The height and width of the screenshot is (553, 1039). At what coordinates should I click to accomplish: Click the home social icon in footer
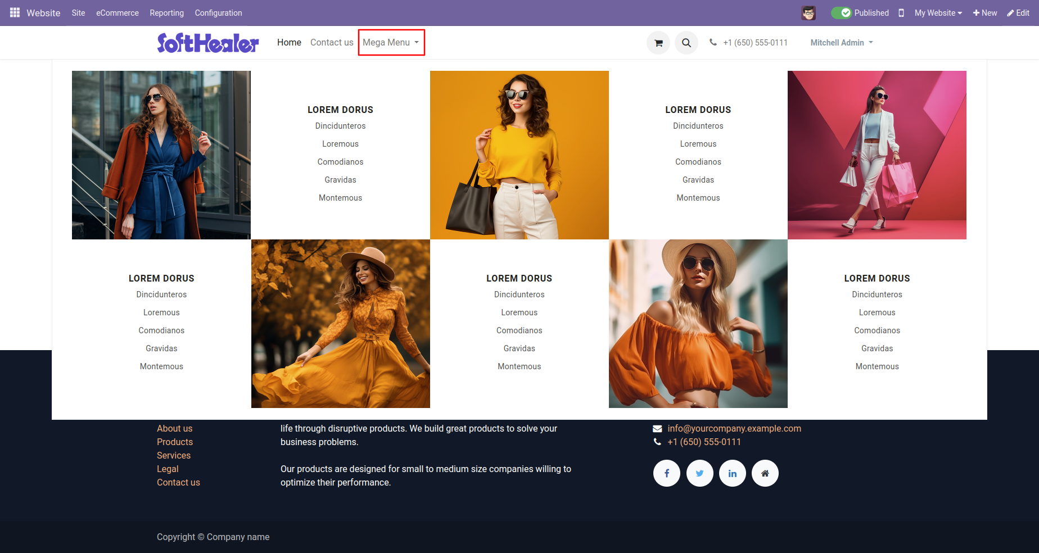point(765,473)
